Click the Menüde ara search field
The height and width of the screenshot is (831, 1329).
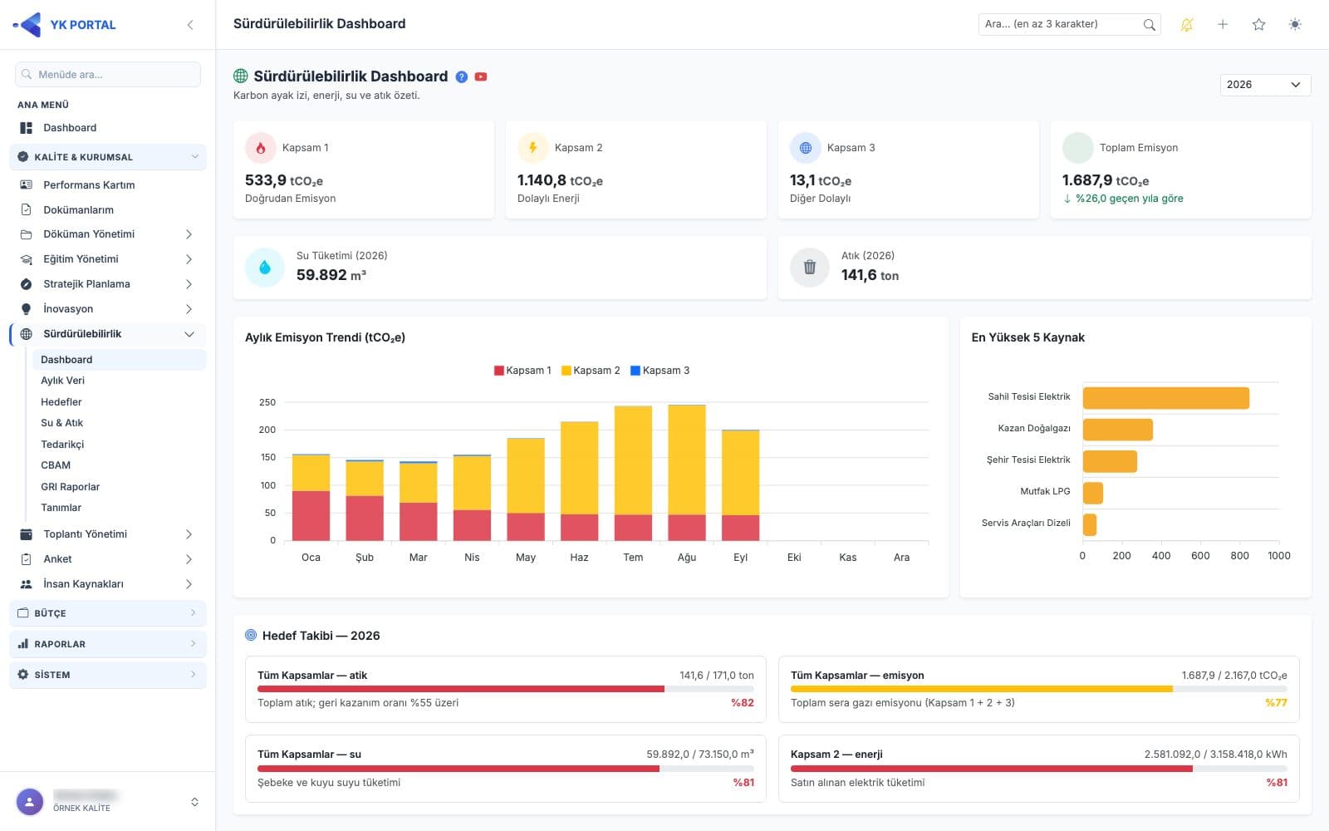[x=108, y=74]
